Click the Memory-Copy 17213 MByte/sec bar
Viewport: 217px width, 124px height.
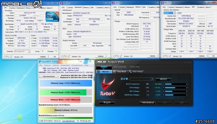66,83
